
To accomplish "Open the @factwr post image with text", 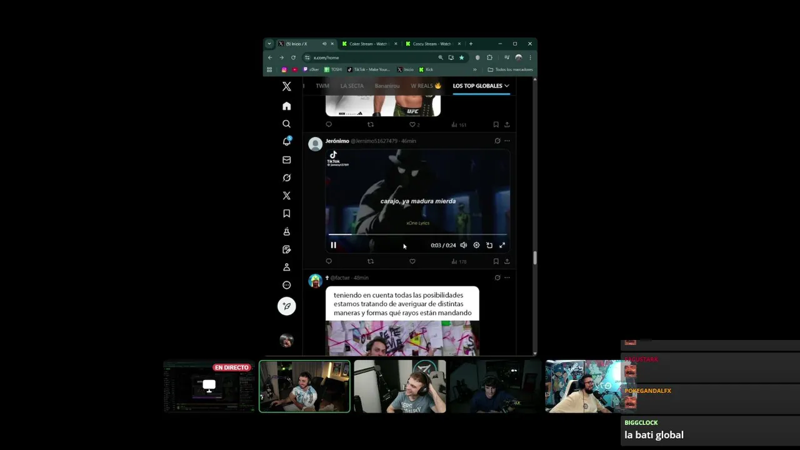I will click(402, 321).
